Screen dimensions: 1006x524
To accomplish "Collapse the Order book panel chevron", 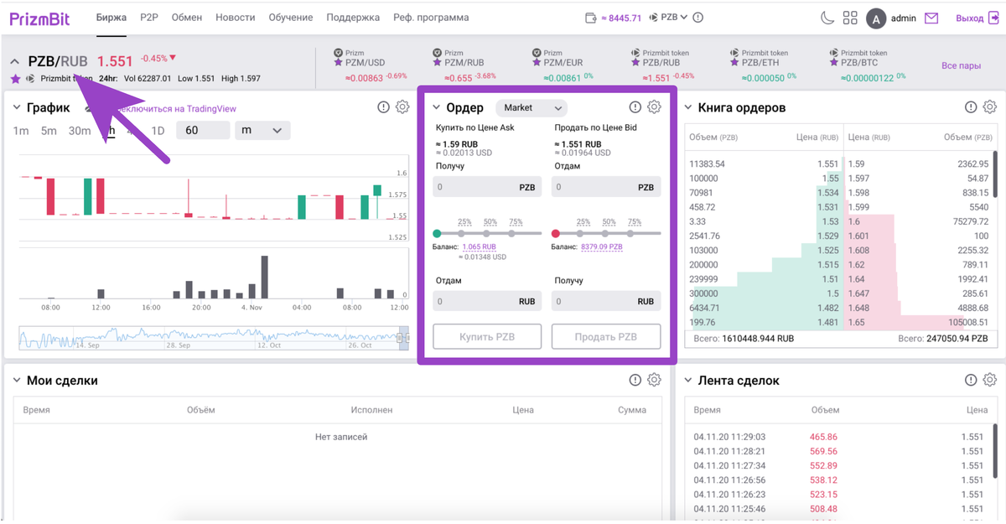I will 688,107.
